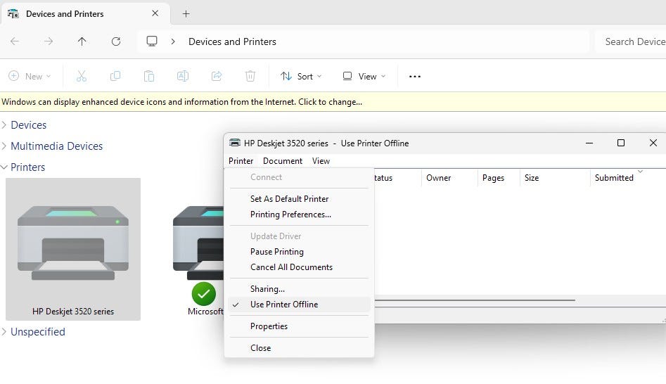Image resolution: width=666 pixels, height=384 pixels.
Task: Refresh the Devices and Printers view
Action: pos(116,41)
